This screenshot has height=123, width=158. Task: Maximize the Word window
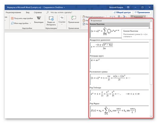pyautogui.click(x=142, y=7)
